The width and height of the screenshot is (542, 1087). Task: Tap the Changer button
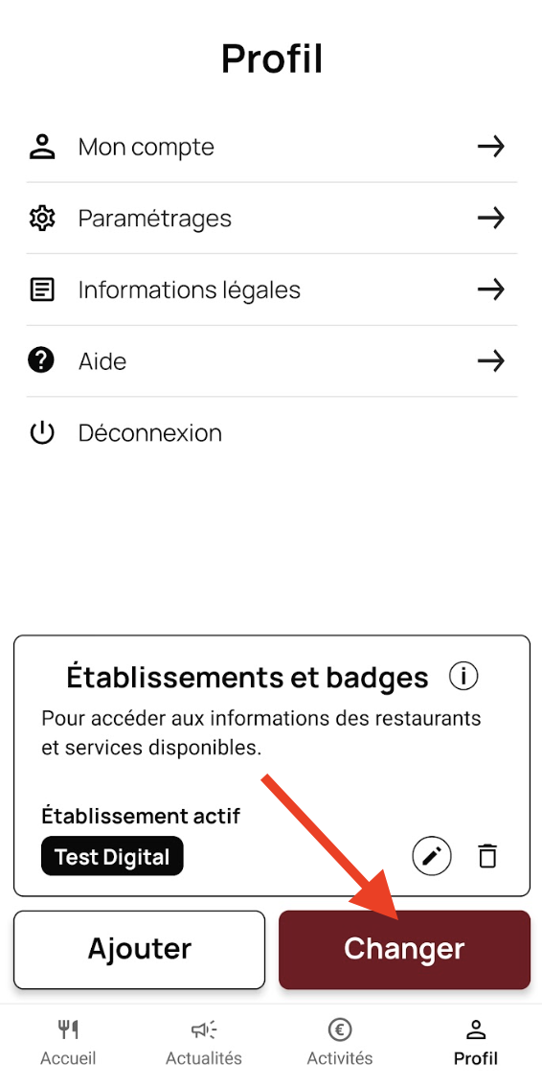(x=404, y=950)
